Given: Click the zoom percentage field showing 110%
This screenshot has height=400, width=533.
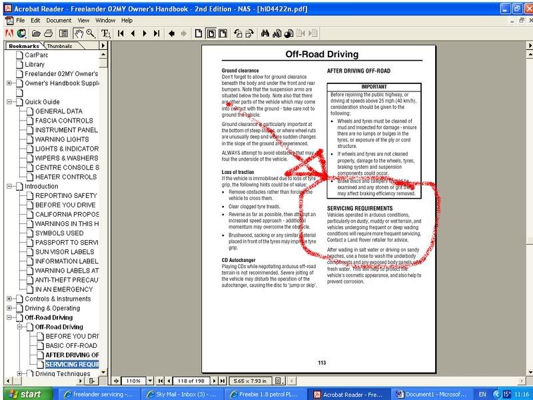Looking at the screenshot, I should pyautogui.click(x=134, y=381).
